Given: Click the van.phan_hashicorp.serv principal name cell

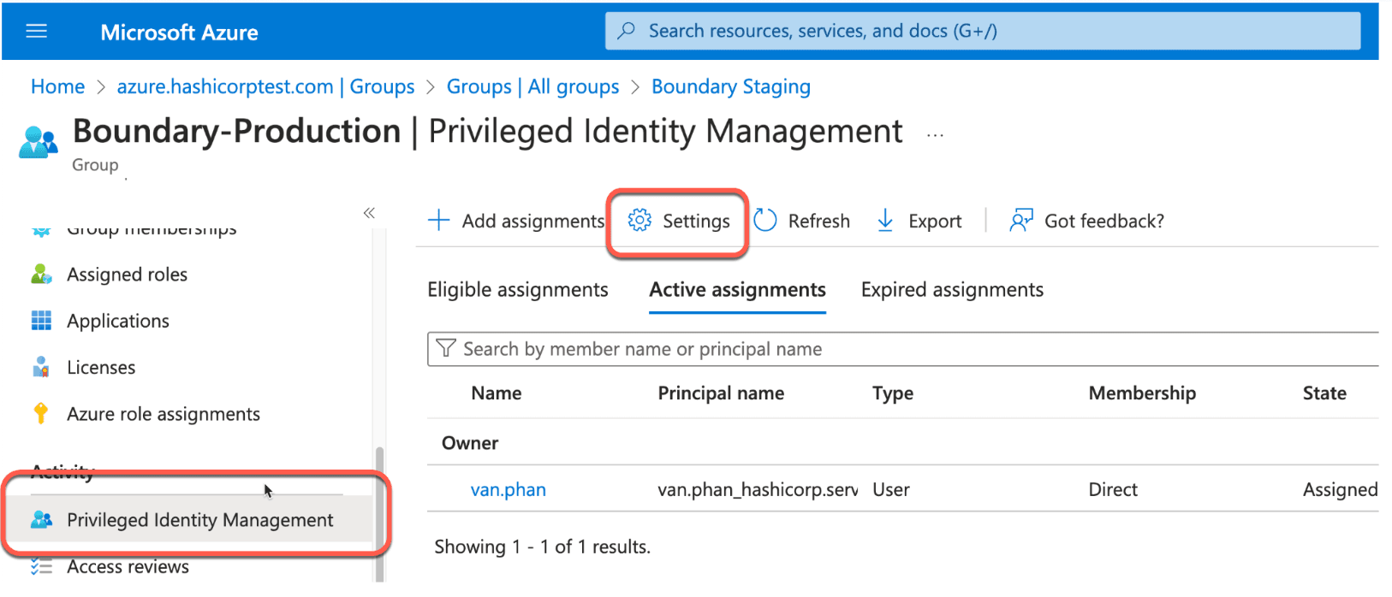Looking at the screenshot, I should 758,490.
